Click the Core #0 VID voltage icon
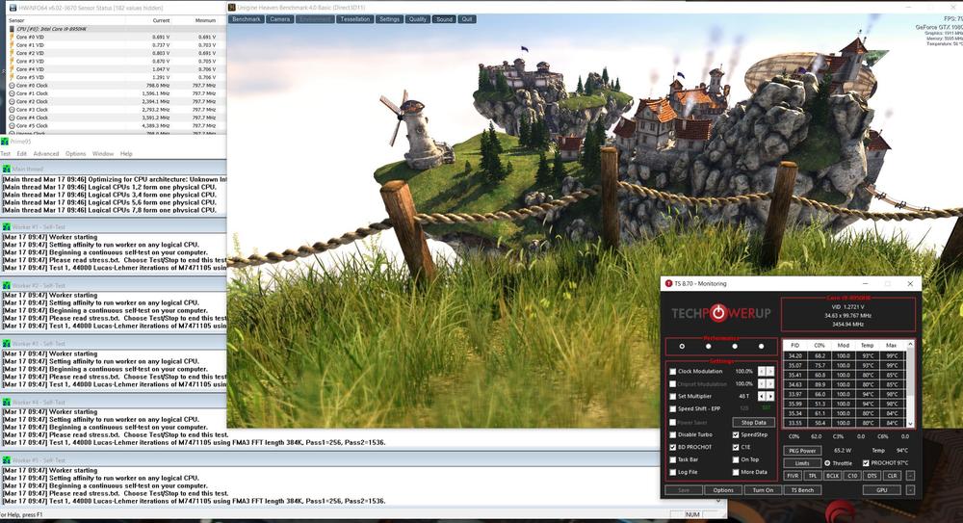The height and width of the screenshot is (523, 963). [10, 37]
